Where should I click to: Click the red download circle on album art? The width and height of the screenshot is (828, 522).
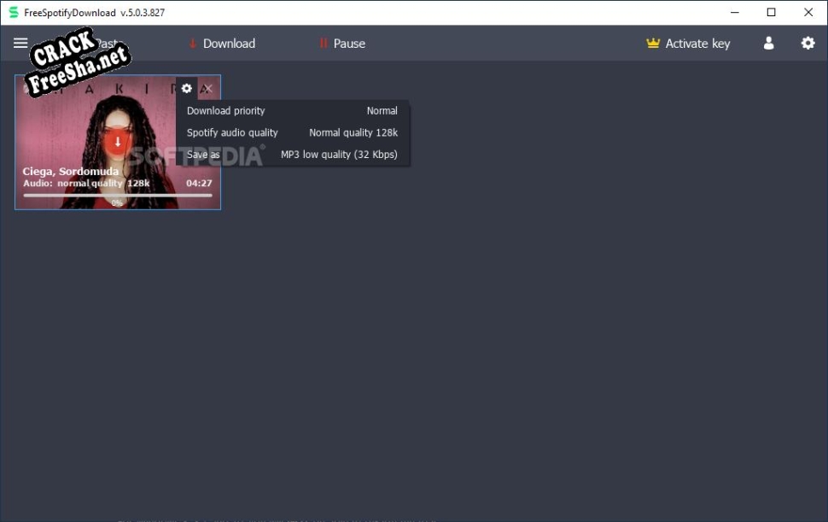click(118, 142)
